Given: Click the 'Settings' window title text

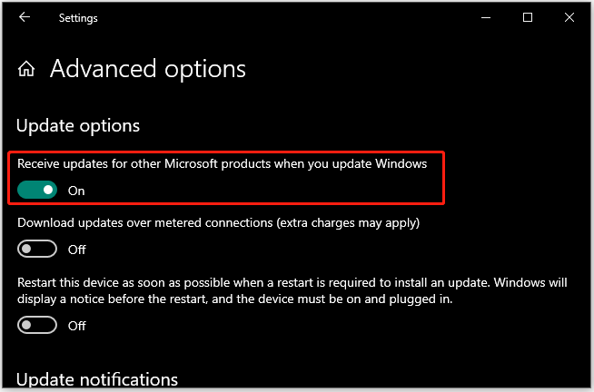Looking at the screenshot, I should [78, 18].
